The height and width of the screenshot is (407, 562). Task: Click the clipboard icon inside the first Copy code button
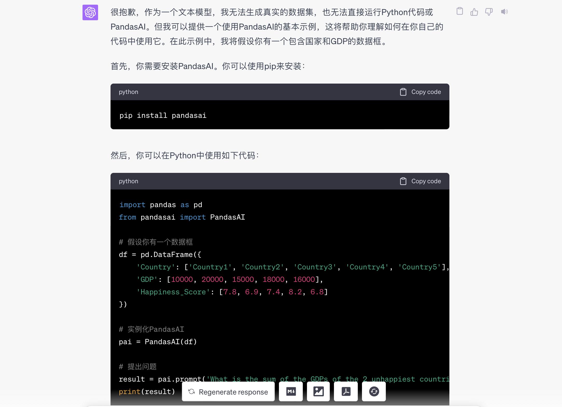pyautogui.click(x=403, y=92)
